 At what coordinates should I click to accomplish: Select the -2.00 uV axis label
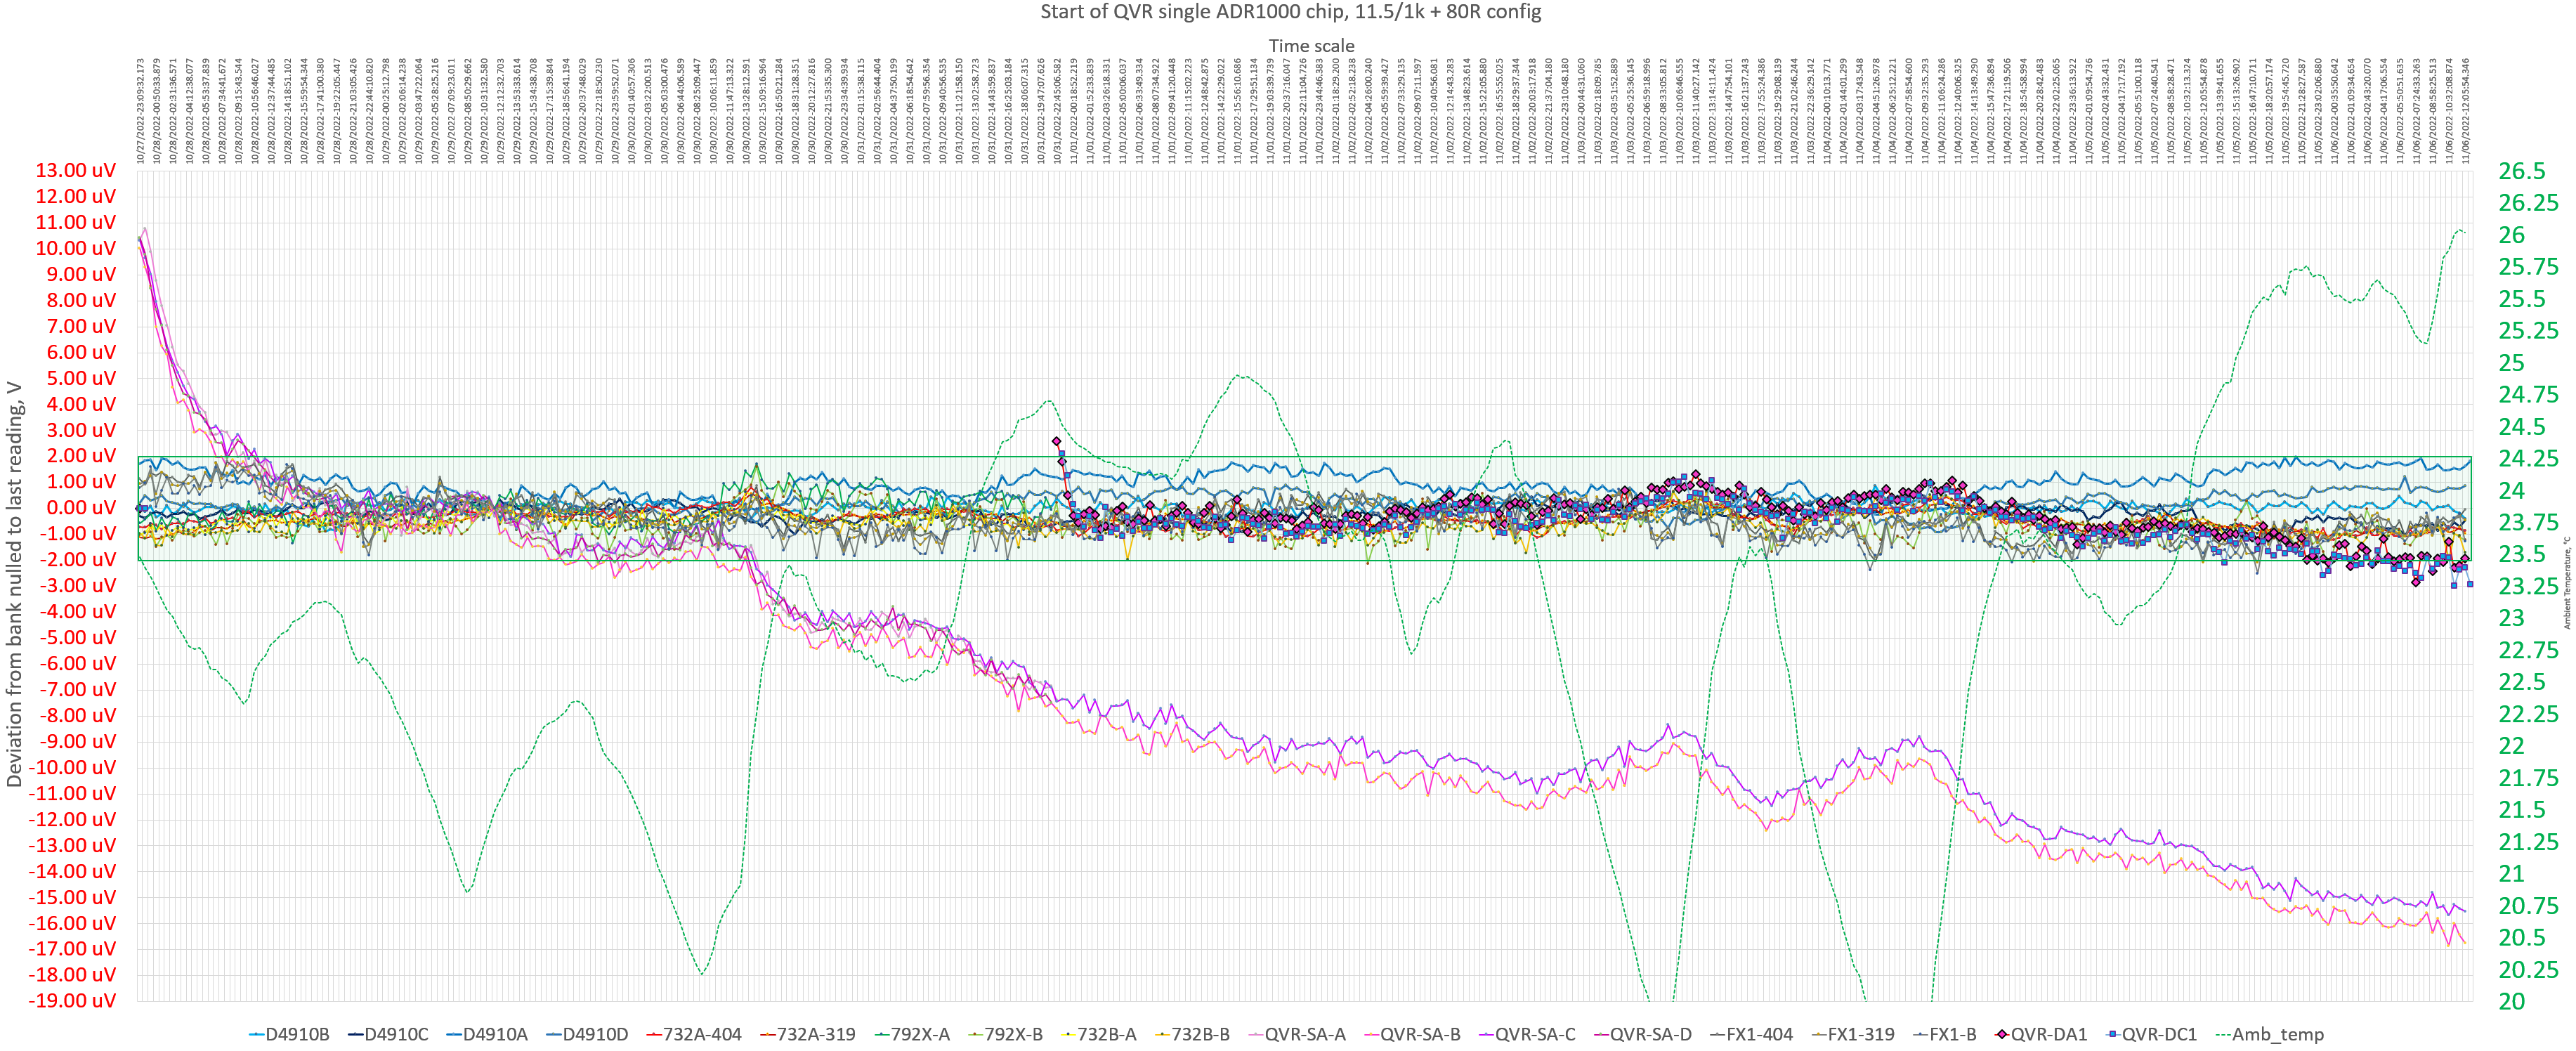[x=78, y=560]
